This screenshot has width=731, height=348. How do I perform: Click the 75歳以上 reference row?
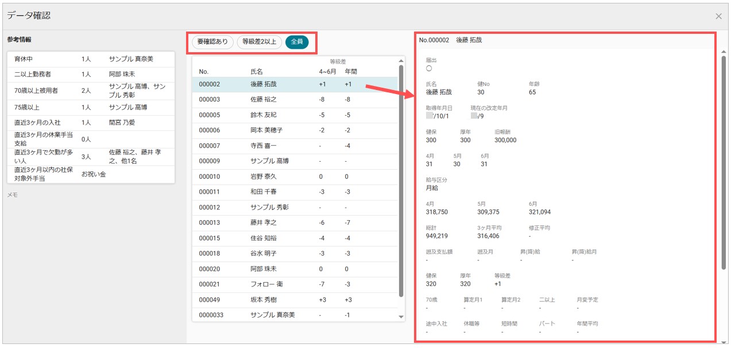[91, 107]
